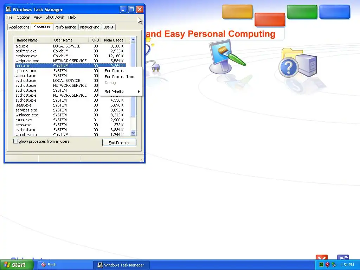The width and height of the screenshot is (360, 270).
Task: Sort processes by the CPU column
Action: (95, 40)
